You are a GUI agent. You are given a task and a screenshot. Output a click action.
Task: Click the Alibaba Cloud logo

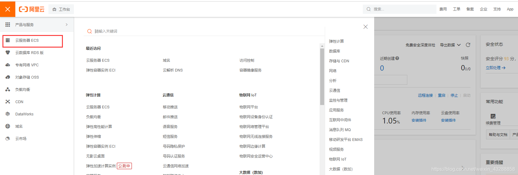pyautogui.click(x=32, y=9)
